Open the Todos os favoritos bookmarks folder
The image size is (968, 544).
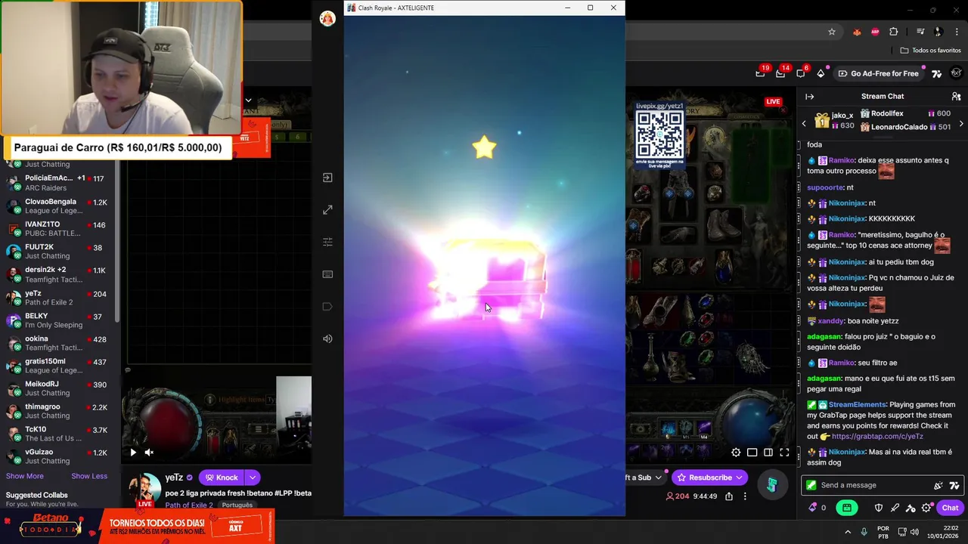pos(930,51)
